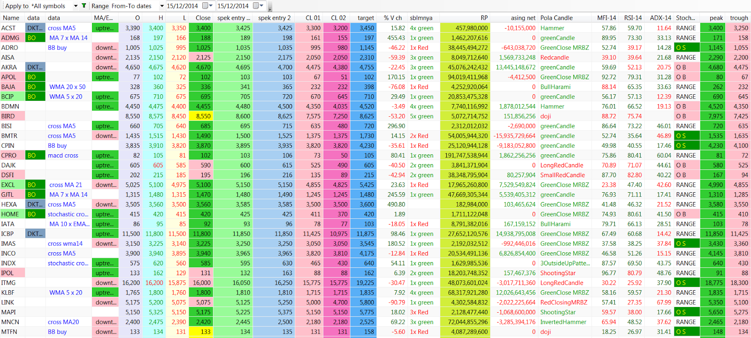Click 'LongRedCandle' in the DAJK row
This screenshot has width=751, height=338.
point(562,165)
